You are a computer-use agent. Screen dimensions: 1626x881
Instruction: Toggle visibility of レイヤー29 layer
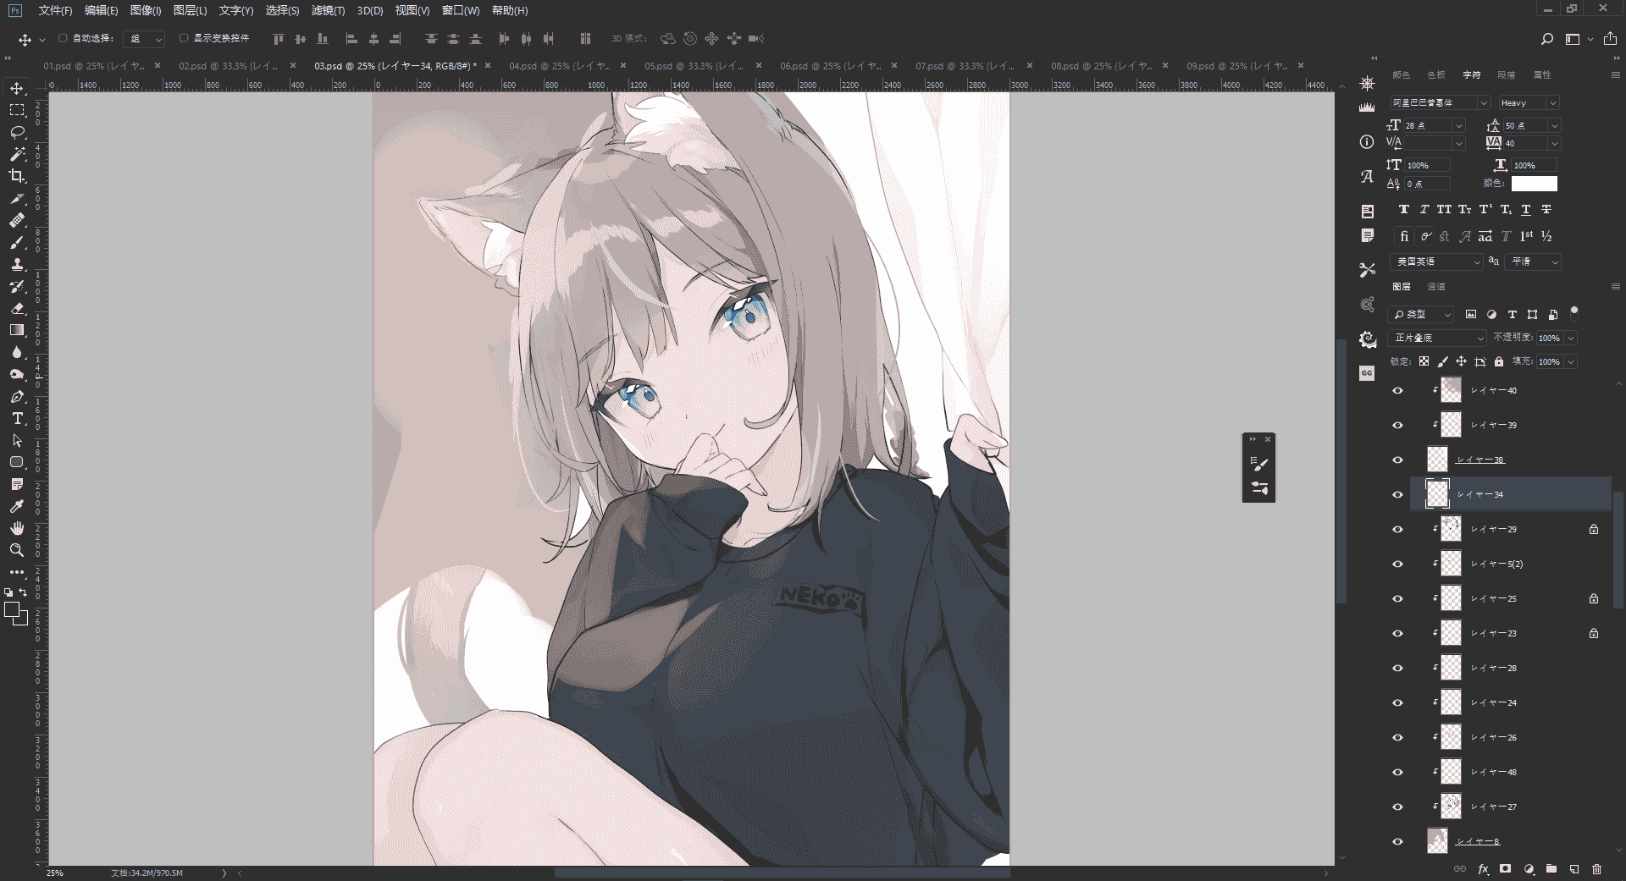[1398, 530]
